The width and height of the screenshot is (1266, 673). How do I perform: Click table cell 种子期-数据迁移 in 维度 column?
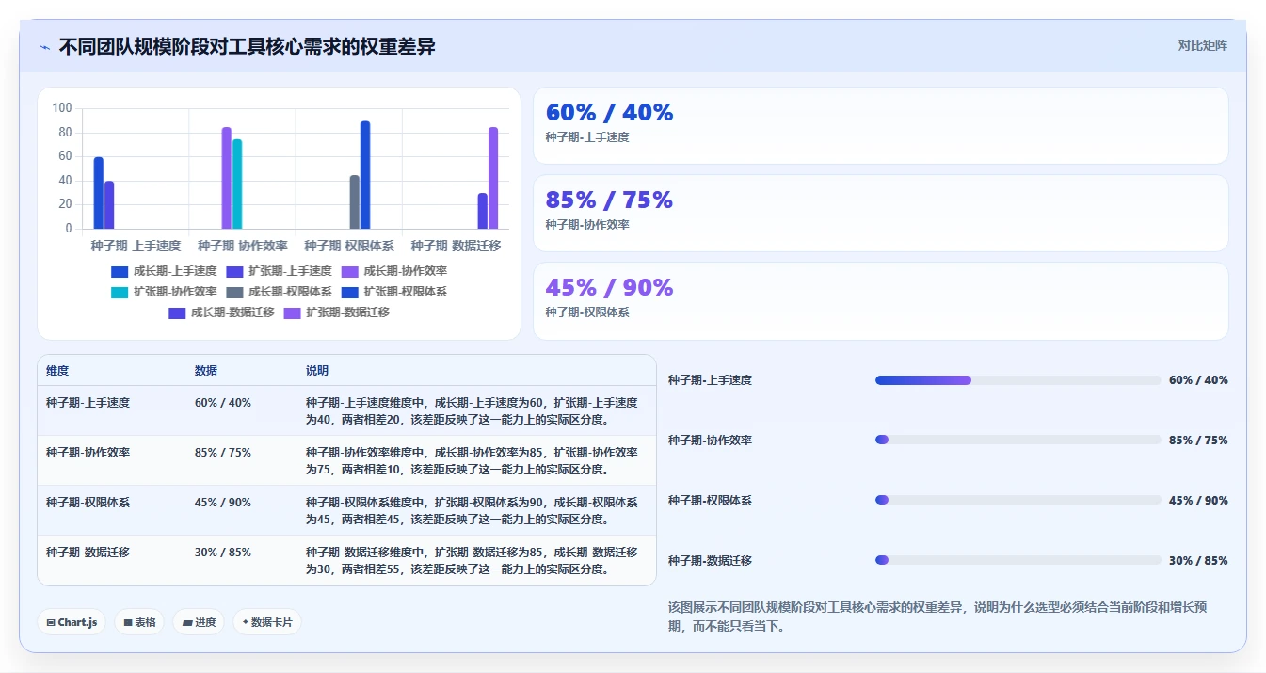point(88,553)
